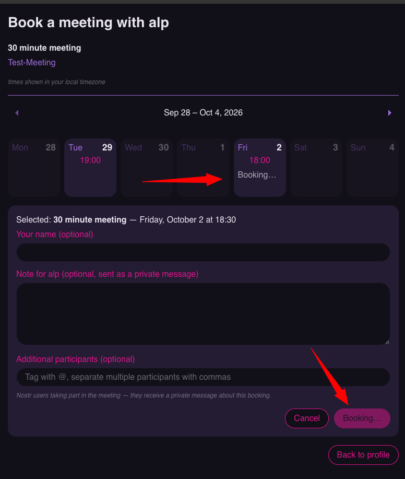Go Back to profile

tap(363, 455)
